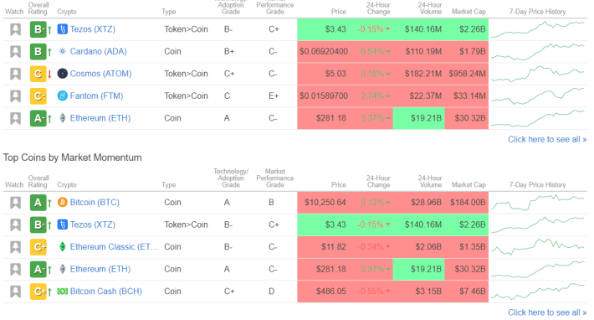Click the C+ rating badge for Ethereum Classic
The image size is (594, 320).
[x=38, y=247]
